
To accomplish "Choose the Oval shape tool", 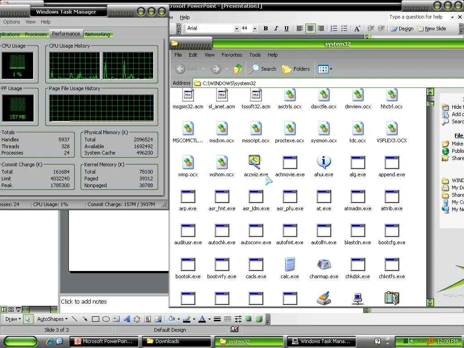I will tap(106, 319).
